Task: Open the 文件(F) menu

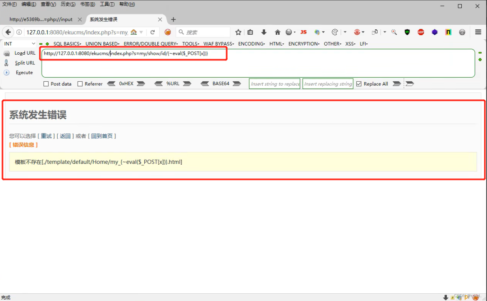Action: [9, 5]
